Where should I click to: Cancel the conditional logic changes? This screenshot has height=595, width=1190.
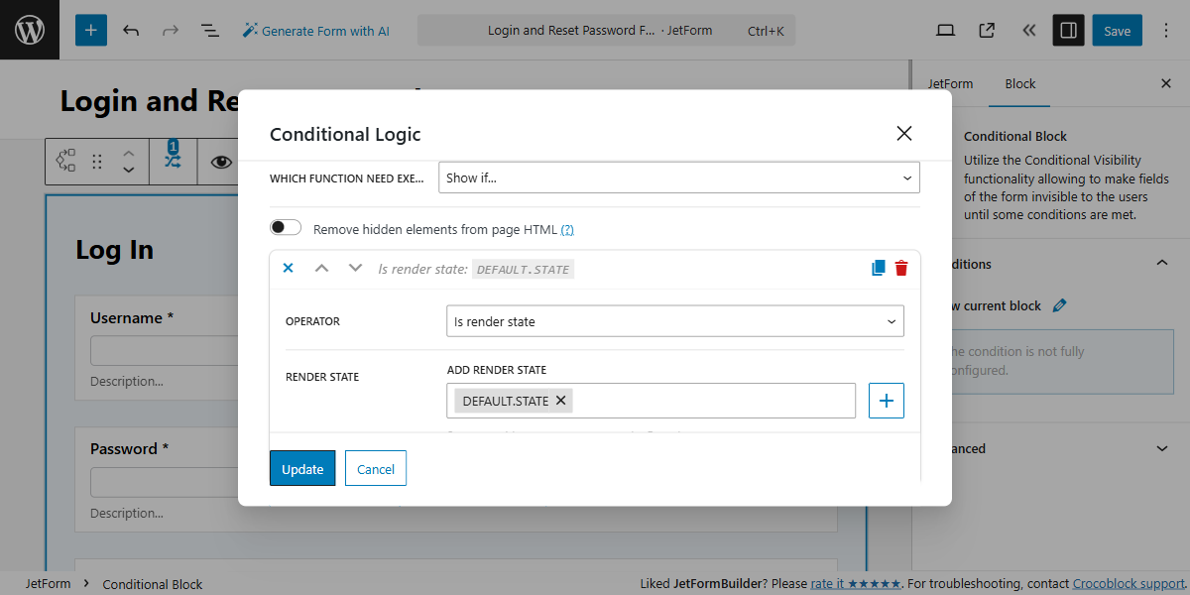click(x=376, y=468)
